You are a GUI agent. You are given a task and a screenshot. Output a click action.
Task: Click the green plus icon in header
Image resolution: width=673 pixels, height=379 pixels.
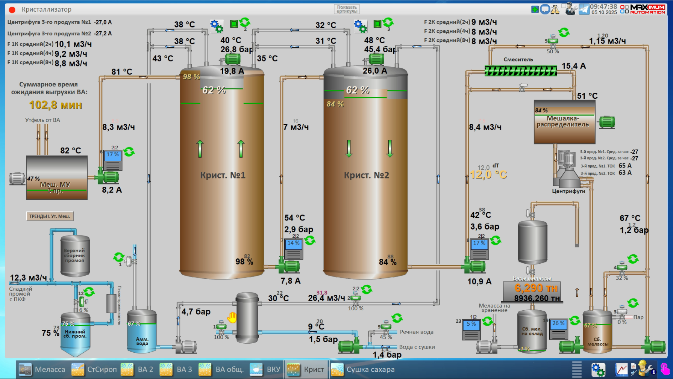pos(535,9)
